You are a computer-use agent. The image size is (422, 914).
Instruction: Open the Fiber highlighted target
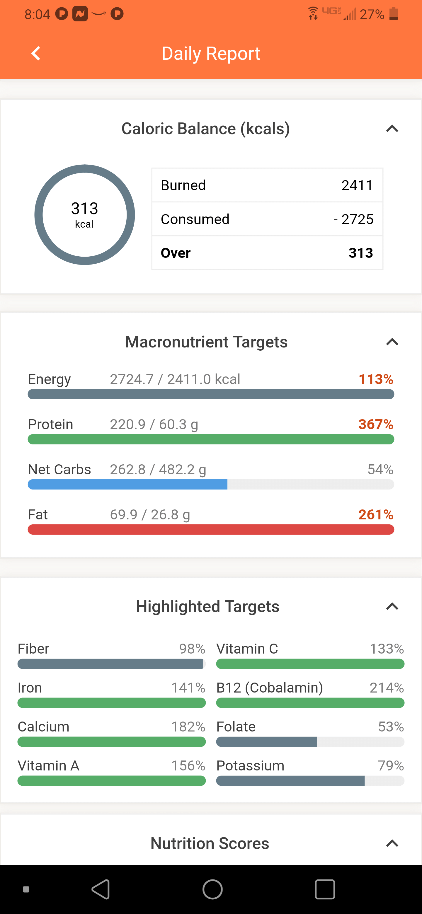coord(34,649)
